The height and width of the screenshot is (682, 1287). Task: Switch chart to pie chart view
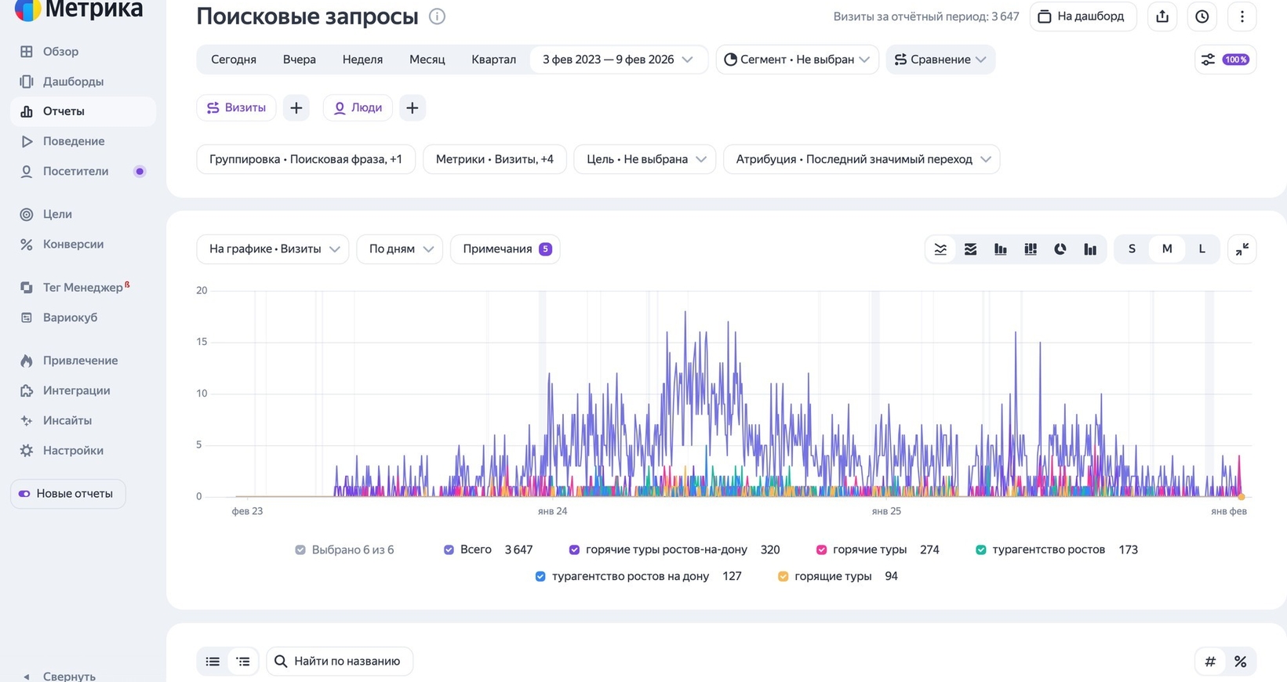pyautogui.click(x=1060, y=249)
